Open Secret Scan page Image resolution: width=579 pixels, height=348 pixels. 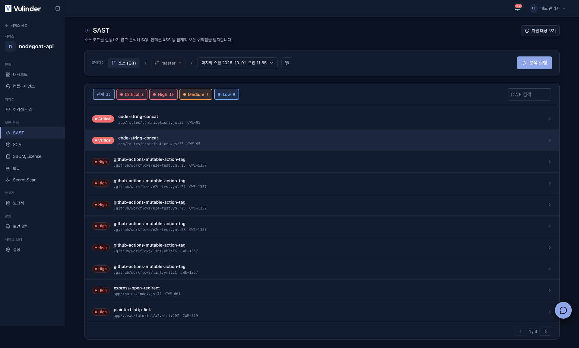[33, 180]
